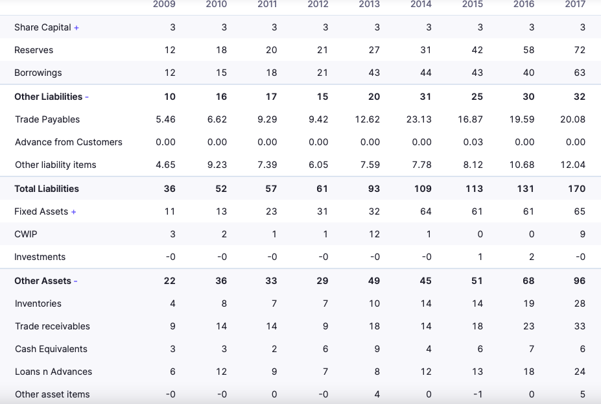This screenshot has width=601, height=404.
Task: Click the 2009 column header
Action: pos(164,5)
